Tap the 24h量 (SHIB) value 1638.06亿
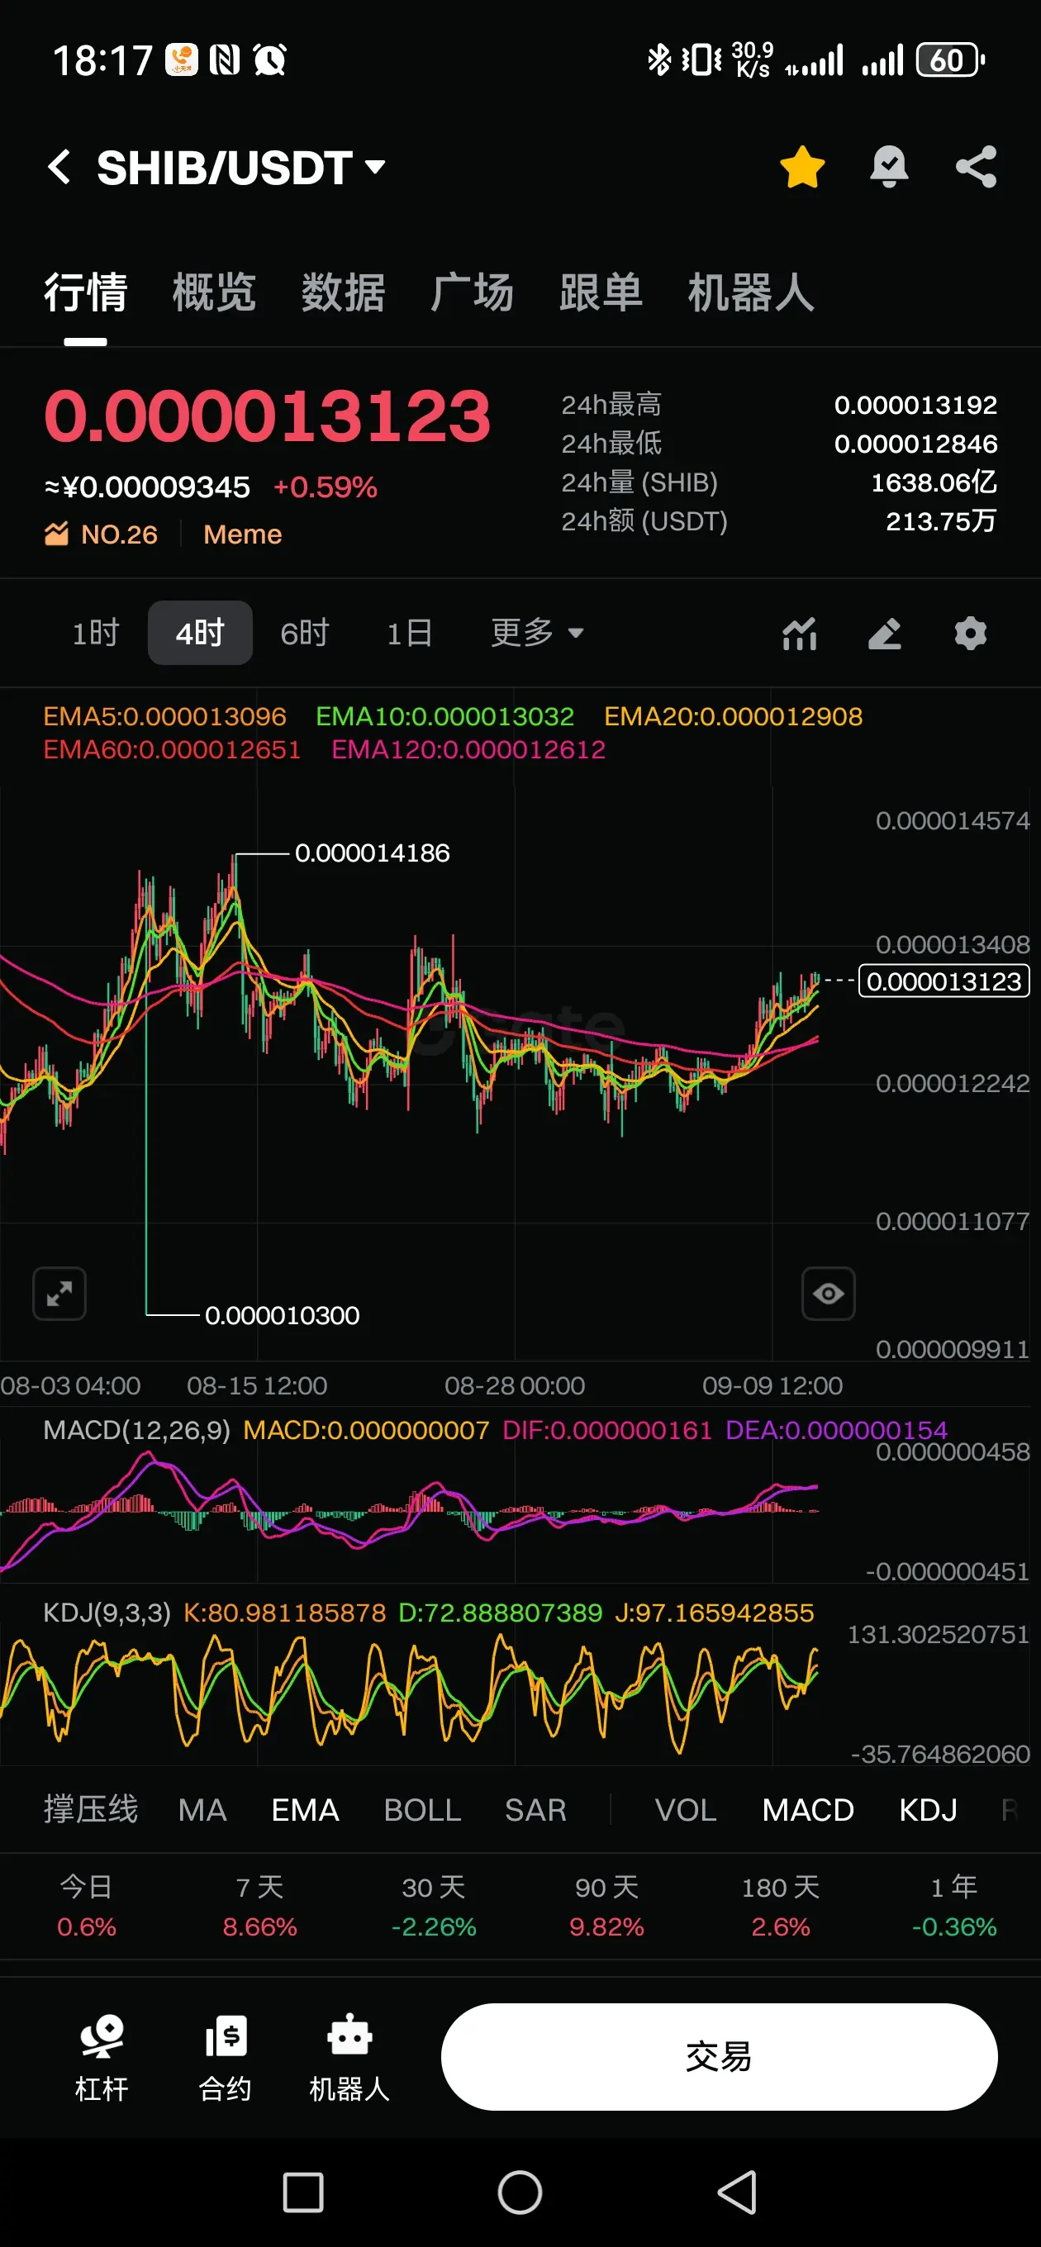The height and width of the screenshot is (2247, 1041). coord(934,482)
